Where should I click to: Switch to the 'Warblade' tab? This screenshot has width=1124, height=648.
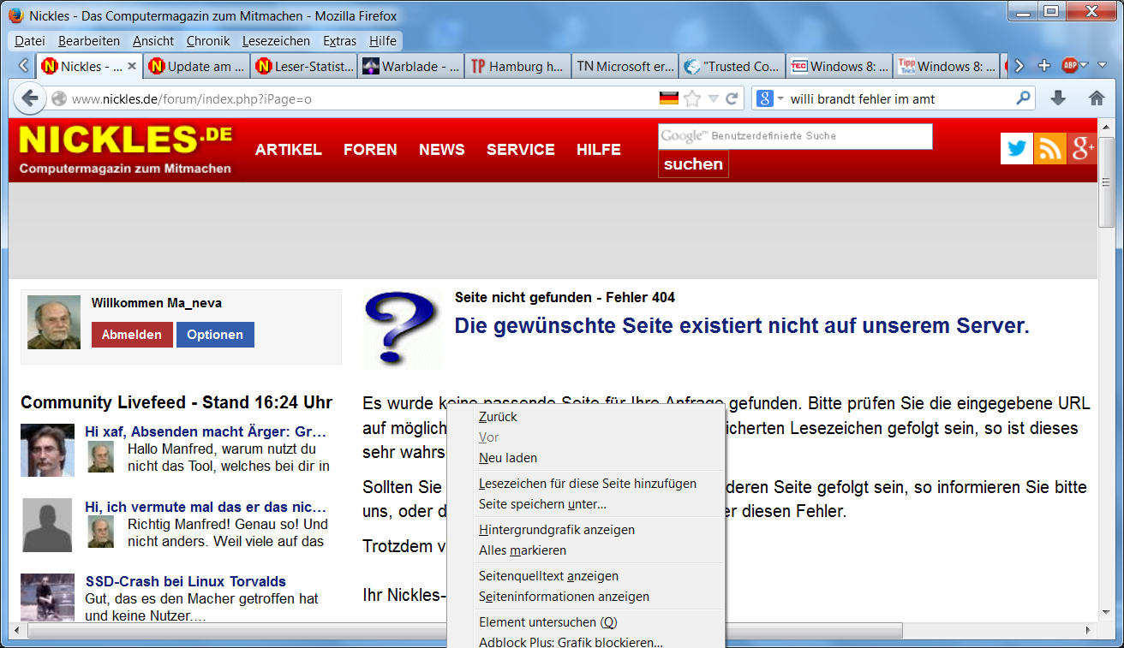tap(411, 66)
